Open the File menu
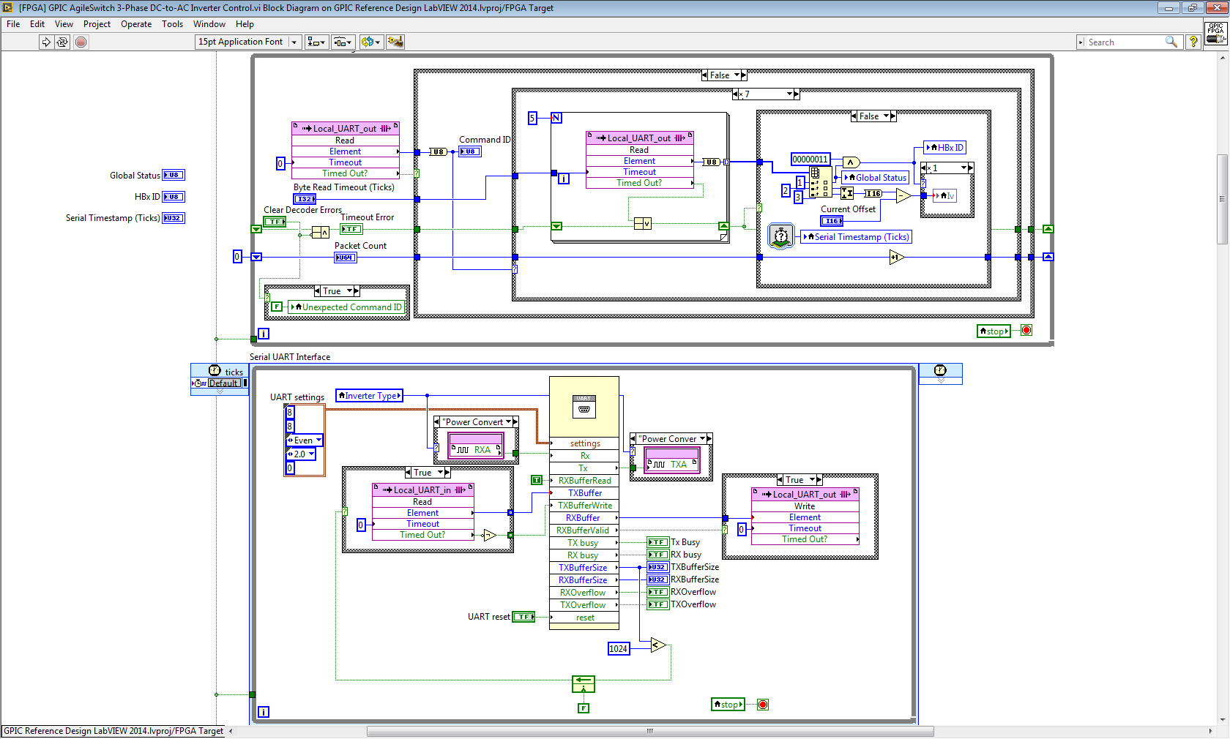1230x739 pixels. 13,24
